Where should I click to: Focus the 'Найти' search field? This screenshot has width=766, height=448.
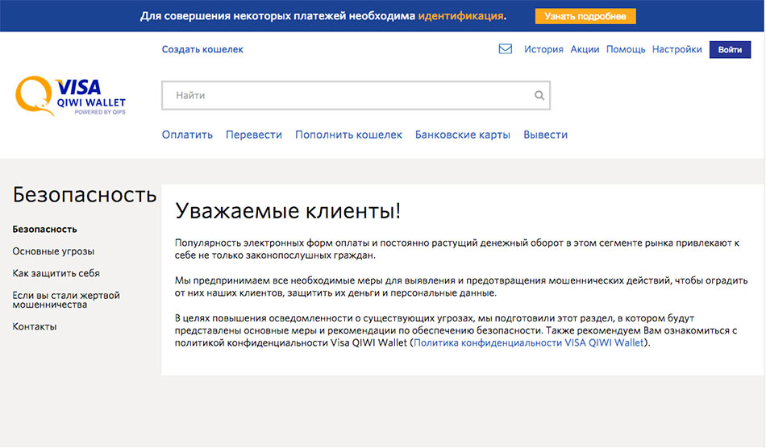(347, 96)
